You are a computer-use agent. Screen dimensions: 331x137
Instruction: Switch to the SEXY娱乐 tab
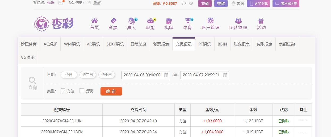click(115, 44)
